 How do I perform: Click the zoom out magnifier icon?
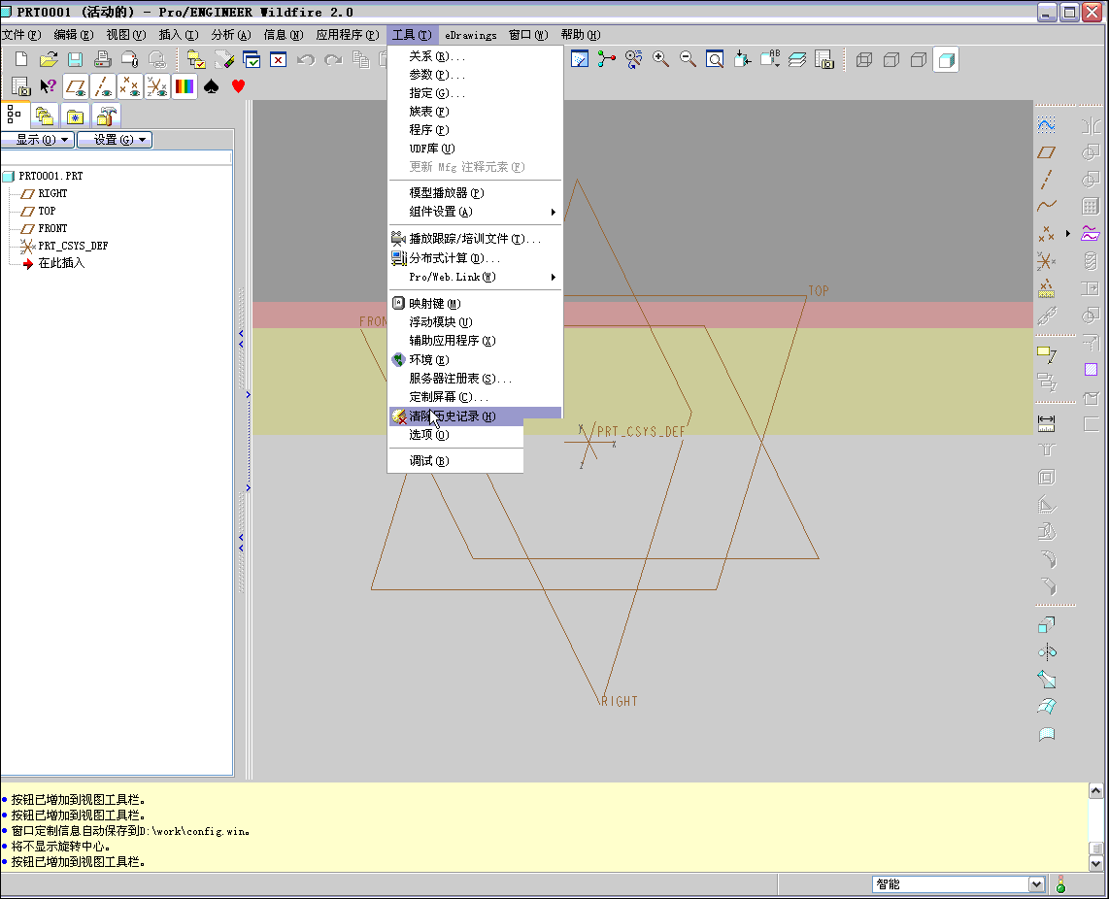coord(688,59)
